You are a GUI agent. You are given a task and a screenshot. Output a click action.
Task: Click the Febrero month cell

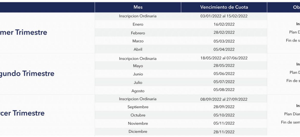[138, 33]
